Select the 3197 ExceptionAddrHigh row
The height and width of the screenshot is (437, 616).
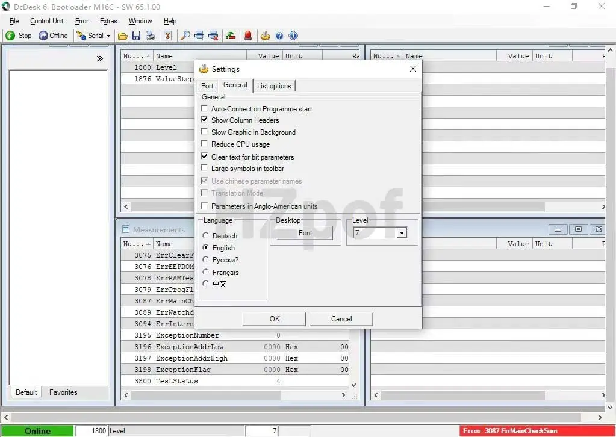(x=234, y=358)
